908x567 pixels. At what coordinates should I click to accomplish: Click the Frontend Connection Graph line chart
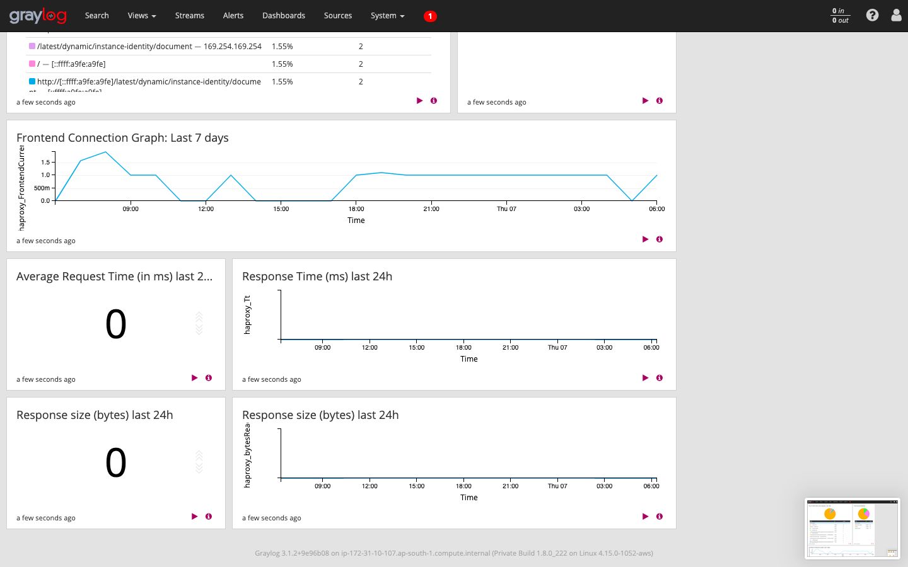[356, 176]
